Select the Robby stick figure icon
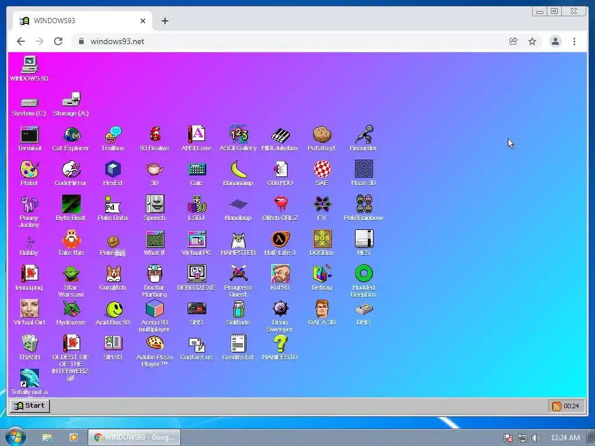 29,242
